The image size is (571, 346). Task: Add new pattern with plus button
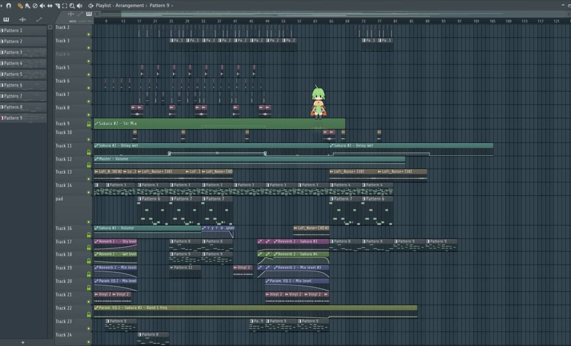click(x=23, y=342)
